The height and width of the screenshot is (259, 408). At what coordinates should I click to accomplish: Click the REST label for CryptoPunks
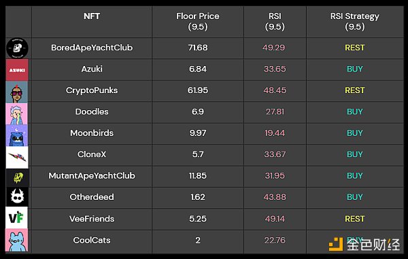(x=355, y=90)
